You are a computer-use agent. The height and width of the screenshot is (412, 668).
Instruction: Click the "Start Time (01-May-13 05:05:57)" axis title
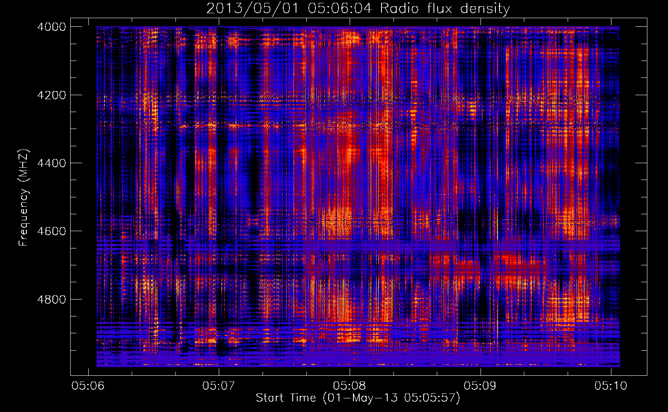[x=358, y=398]
